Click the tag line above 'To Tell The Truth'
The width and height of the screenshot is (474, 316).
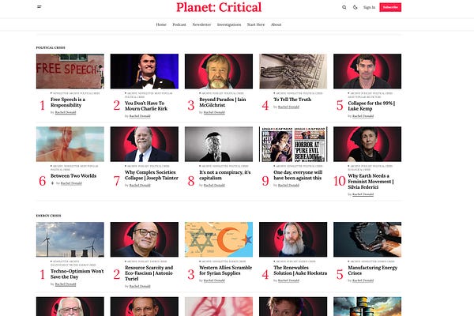(x=298, y=93)
